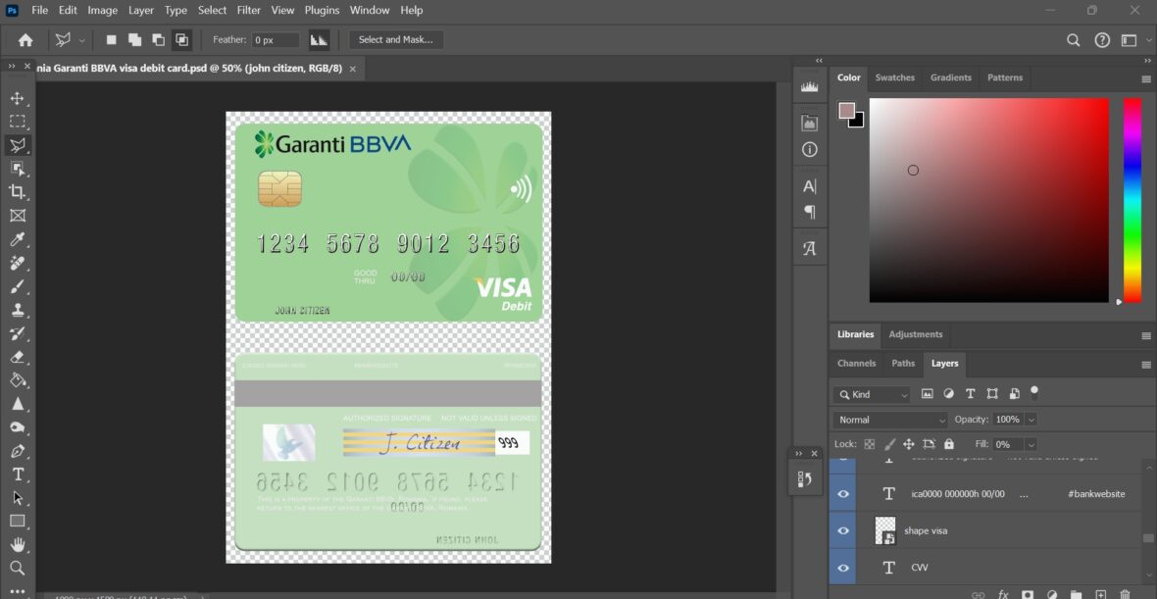This screenshot has width=1157, height=599.
Task: Select the Zoom tool
Action: (x=18, y=568)
